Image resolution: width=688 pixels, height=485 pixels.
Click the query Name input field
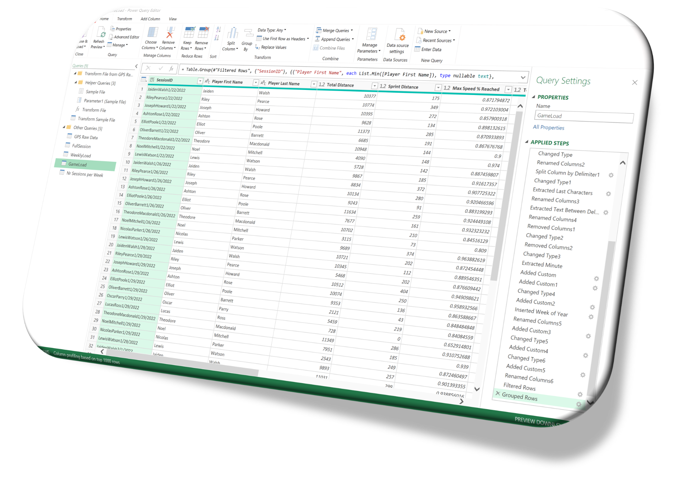point(583,117)
